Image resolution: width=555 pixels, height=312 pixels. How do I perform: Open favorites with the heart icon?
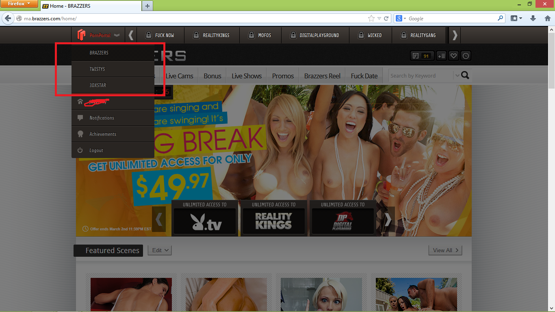pos(454,56)
